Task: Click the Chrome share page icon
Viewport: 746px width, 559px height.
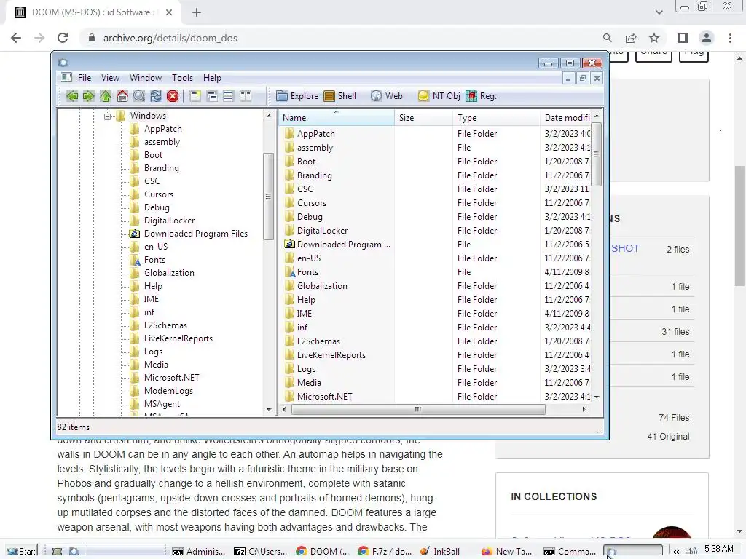Action: [631, 38]
